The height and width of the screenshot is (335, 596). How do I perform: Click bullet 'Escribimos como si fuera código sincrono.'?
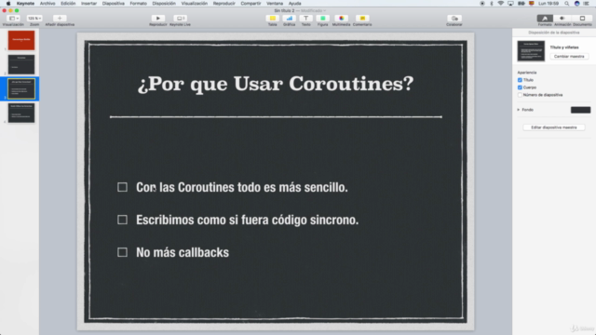point(247,220)
